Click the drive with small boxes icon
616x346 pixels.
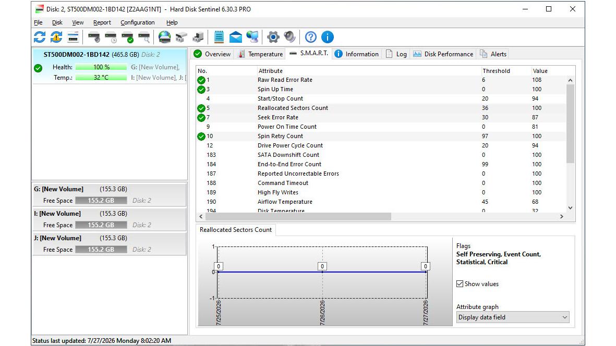coord(181,38)
